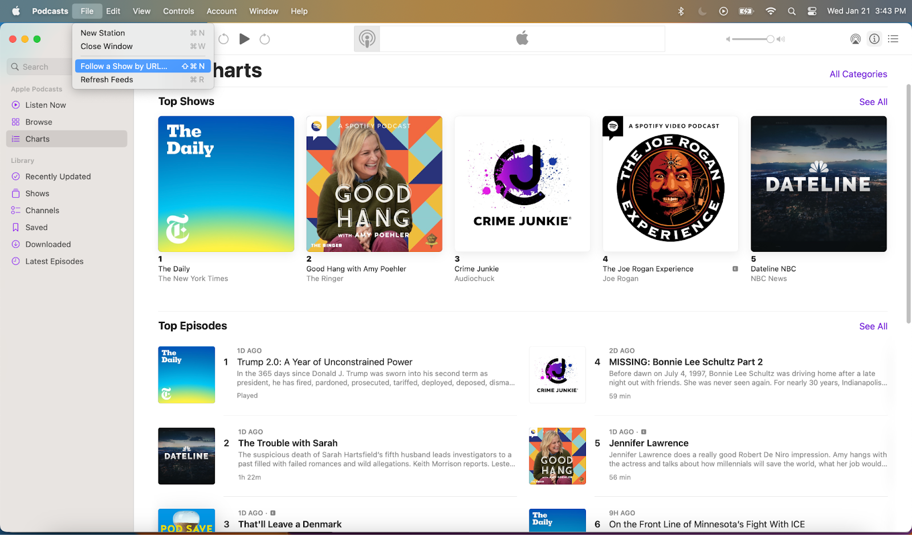This screenshot has height=535, width=912.
Task: Open The Daily show title link
Action: point(174,269)
